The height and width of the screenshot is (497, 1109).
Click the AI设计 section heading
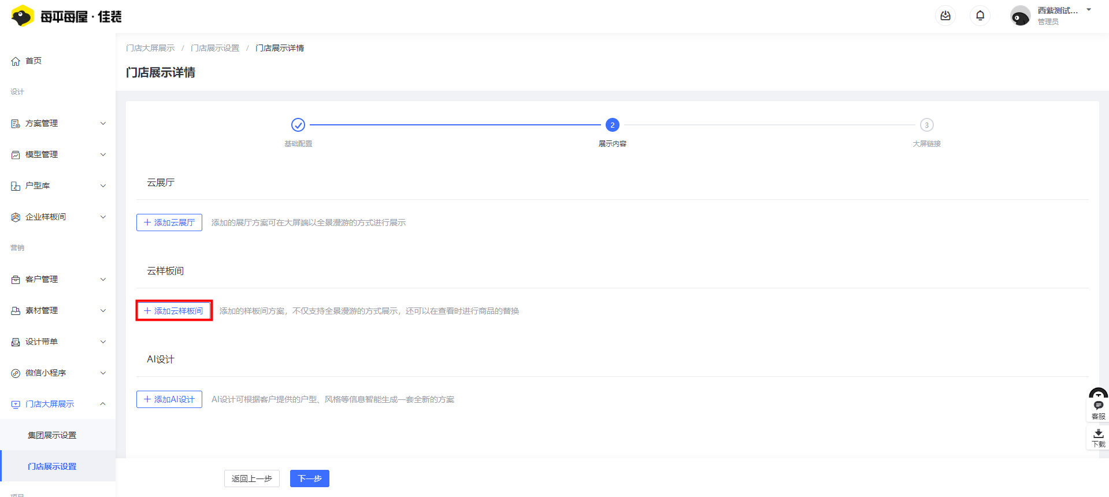click(161, 359)
